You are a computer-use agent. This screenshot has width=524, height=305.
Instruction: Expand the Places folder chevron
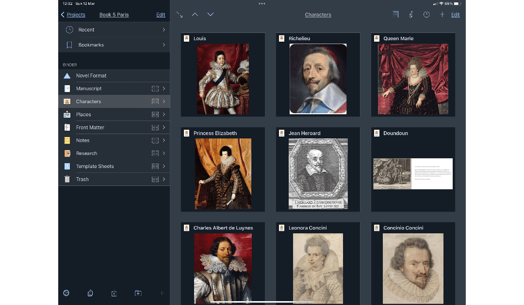164,114
